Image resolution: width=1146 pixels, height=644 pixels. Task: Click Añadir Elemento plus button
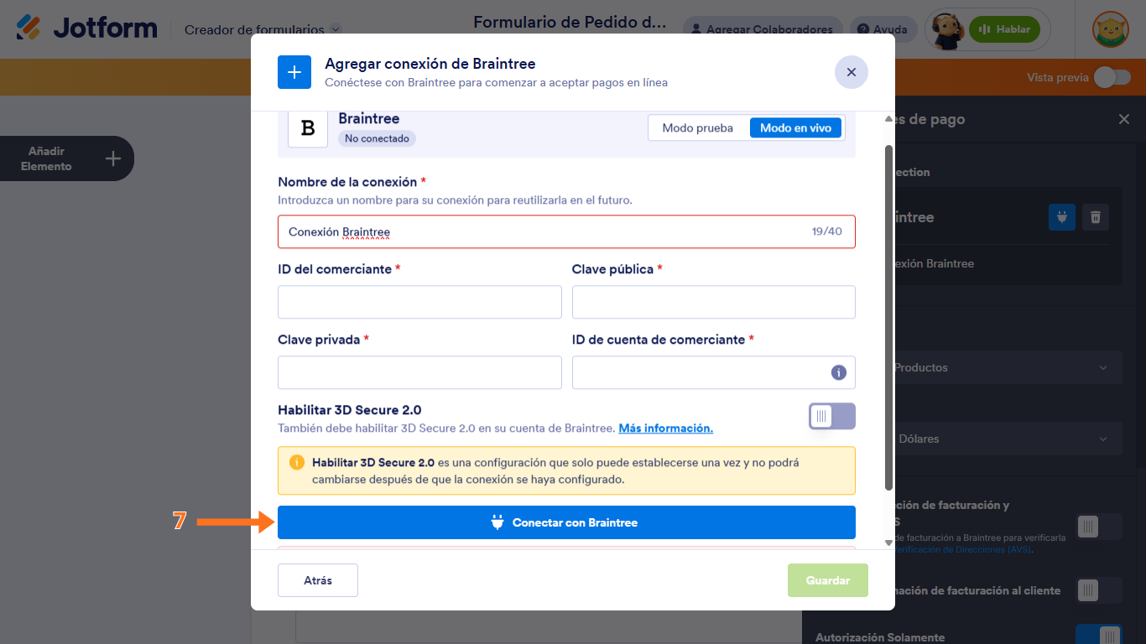click(113, 158)
